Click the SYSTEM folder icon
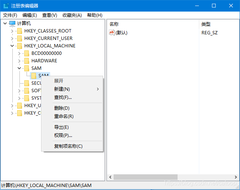 pos(27,98)
